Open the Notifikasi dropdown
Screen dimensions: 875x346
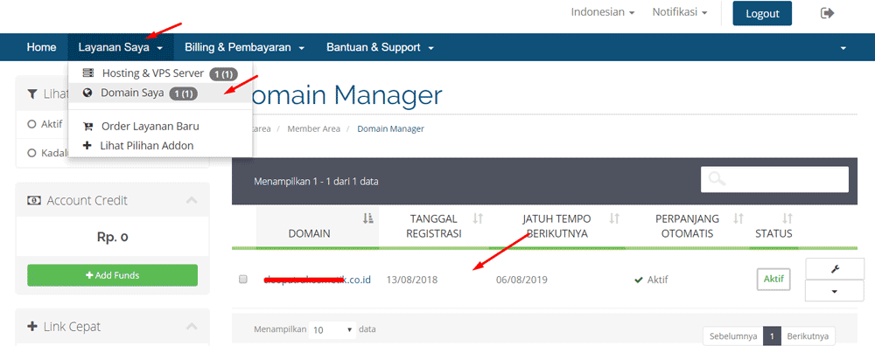(x=680, y=12)
